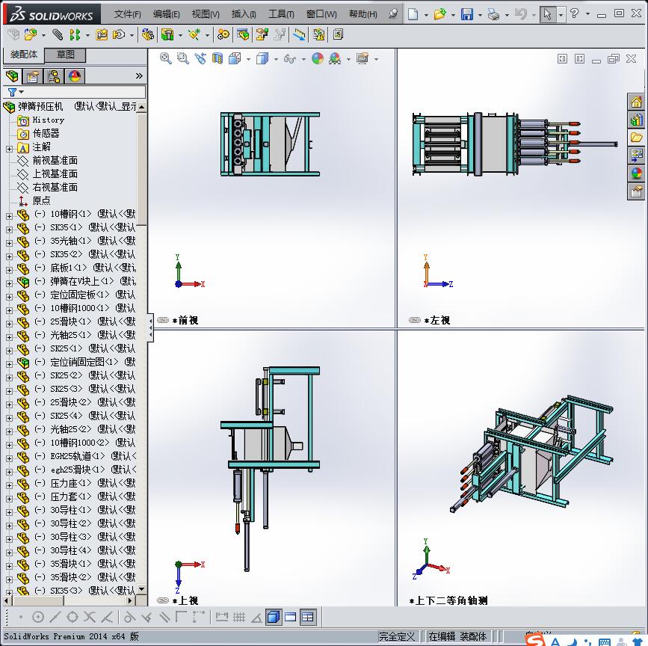Toggle the link icon beside 左视 view label

(x=415, y=320)
